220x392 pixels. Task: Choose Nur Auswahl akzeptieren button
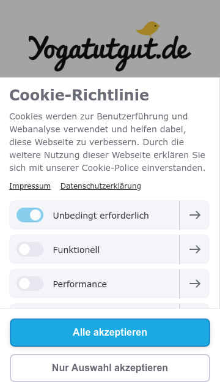110,368
